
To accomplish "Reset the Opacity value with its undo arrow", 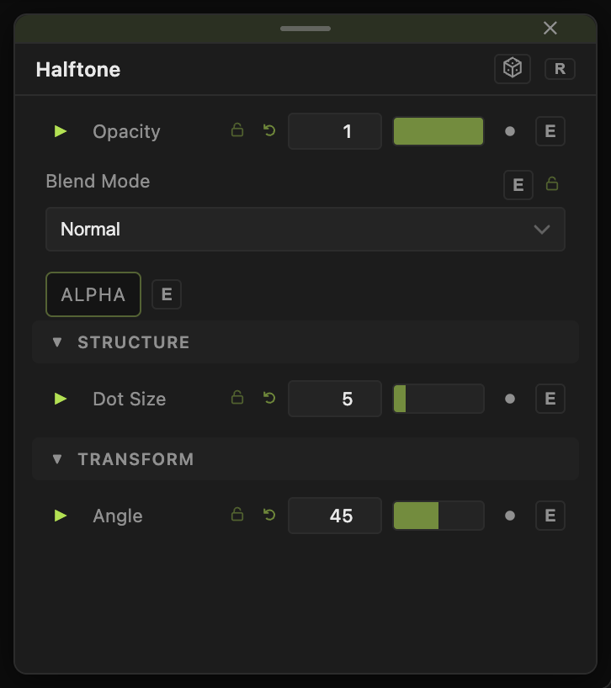I will [269, 130].
